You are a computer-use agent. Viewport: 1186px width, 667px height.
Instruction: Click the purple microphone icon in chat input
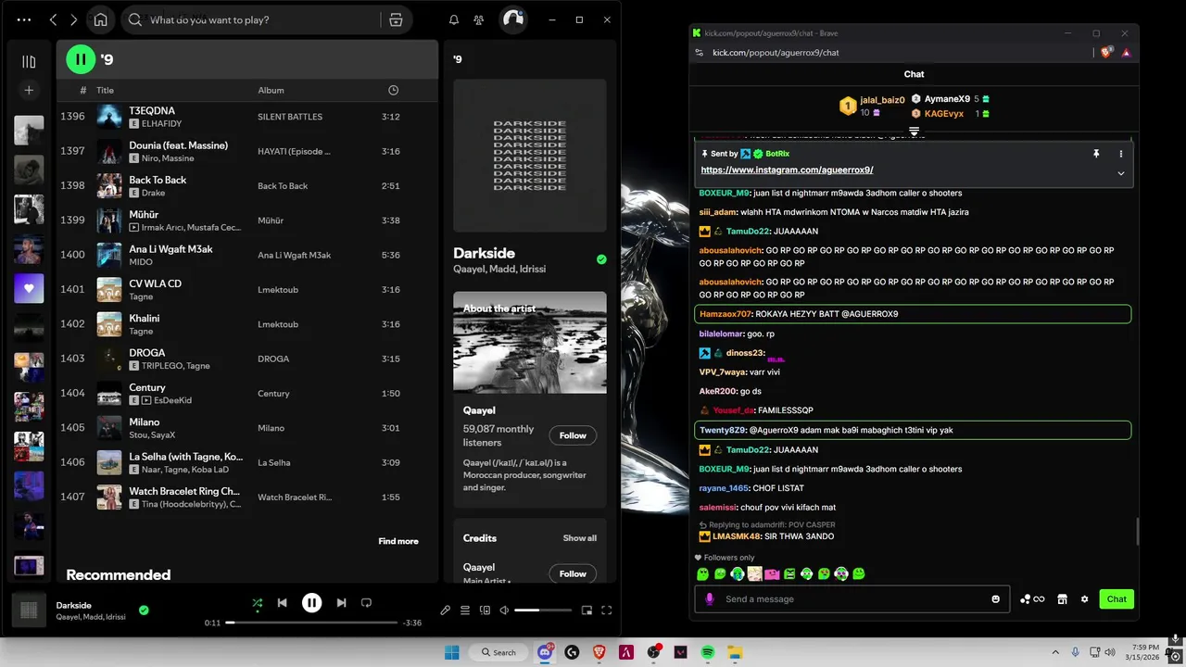tap(710, 599)
